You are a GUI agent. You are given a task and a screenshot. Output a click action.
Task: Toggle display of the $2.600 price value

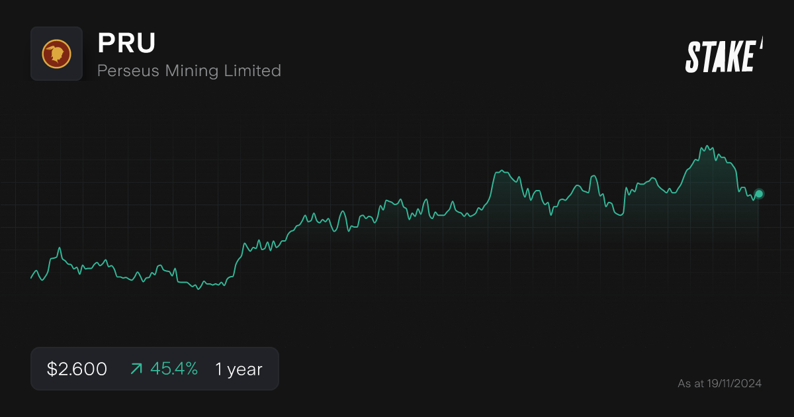pos(76,369)
